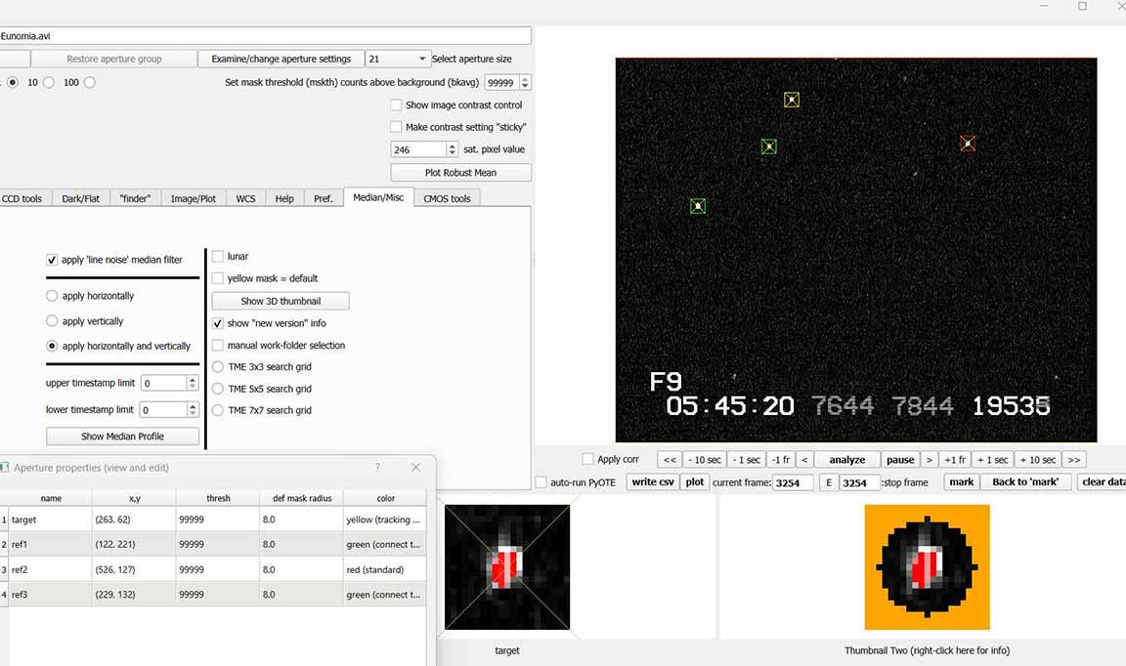The width and height of the screenshot is (1126, 666).
Task: Select the red ref2 aperture marker
Action: 968,144
